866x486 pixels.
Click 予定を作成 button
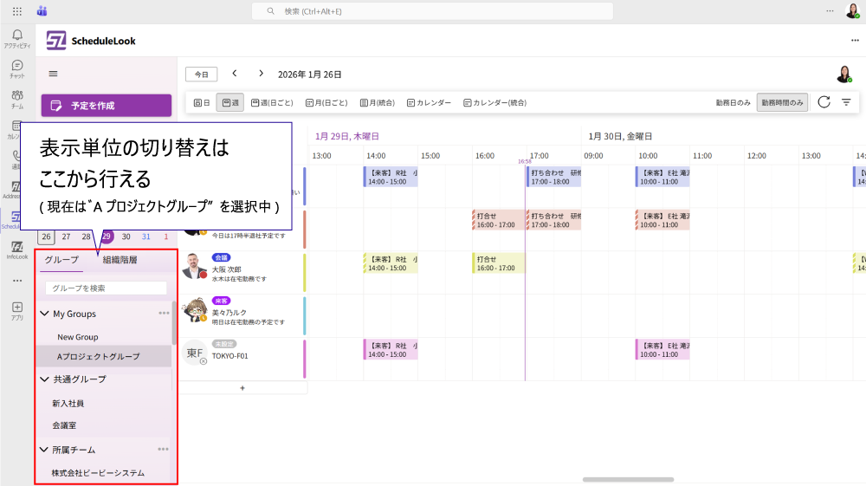pyautogui.click(x=106, y=106)
